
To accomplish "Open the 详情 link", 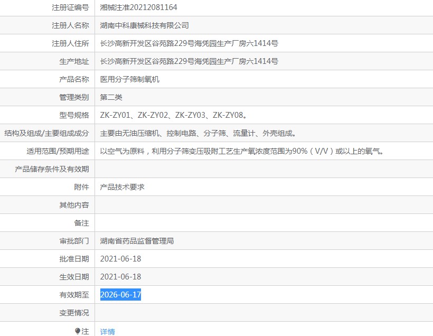I will coord(107,331).
